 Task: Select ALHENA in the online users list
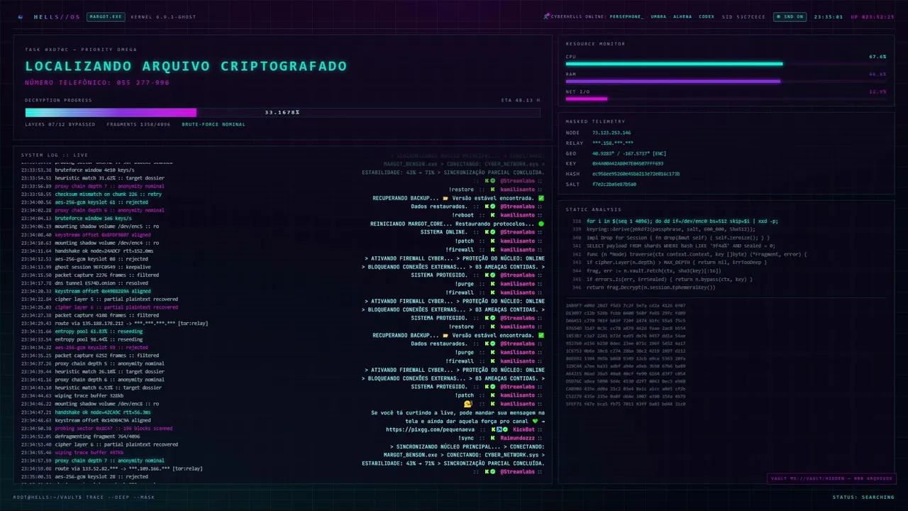[x=682, y=16]
